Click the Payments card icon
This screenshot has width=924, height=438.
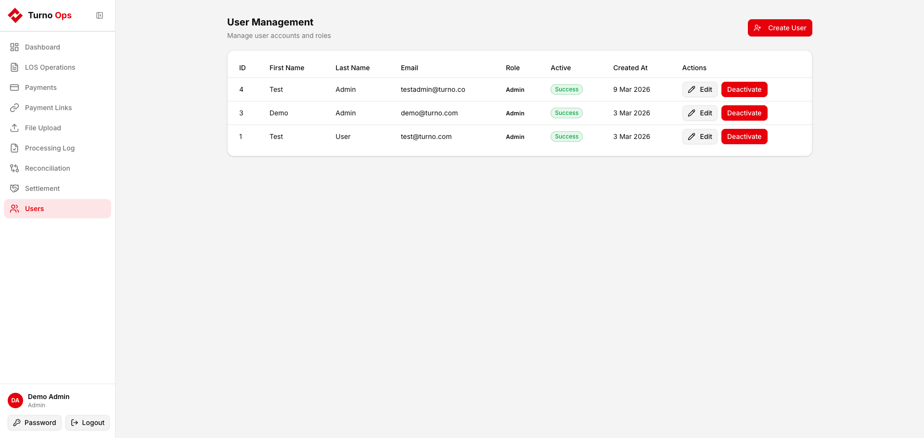(14, 88)
